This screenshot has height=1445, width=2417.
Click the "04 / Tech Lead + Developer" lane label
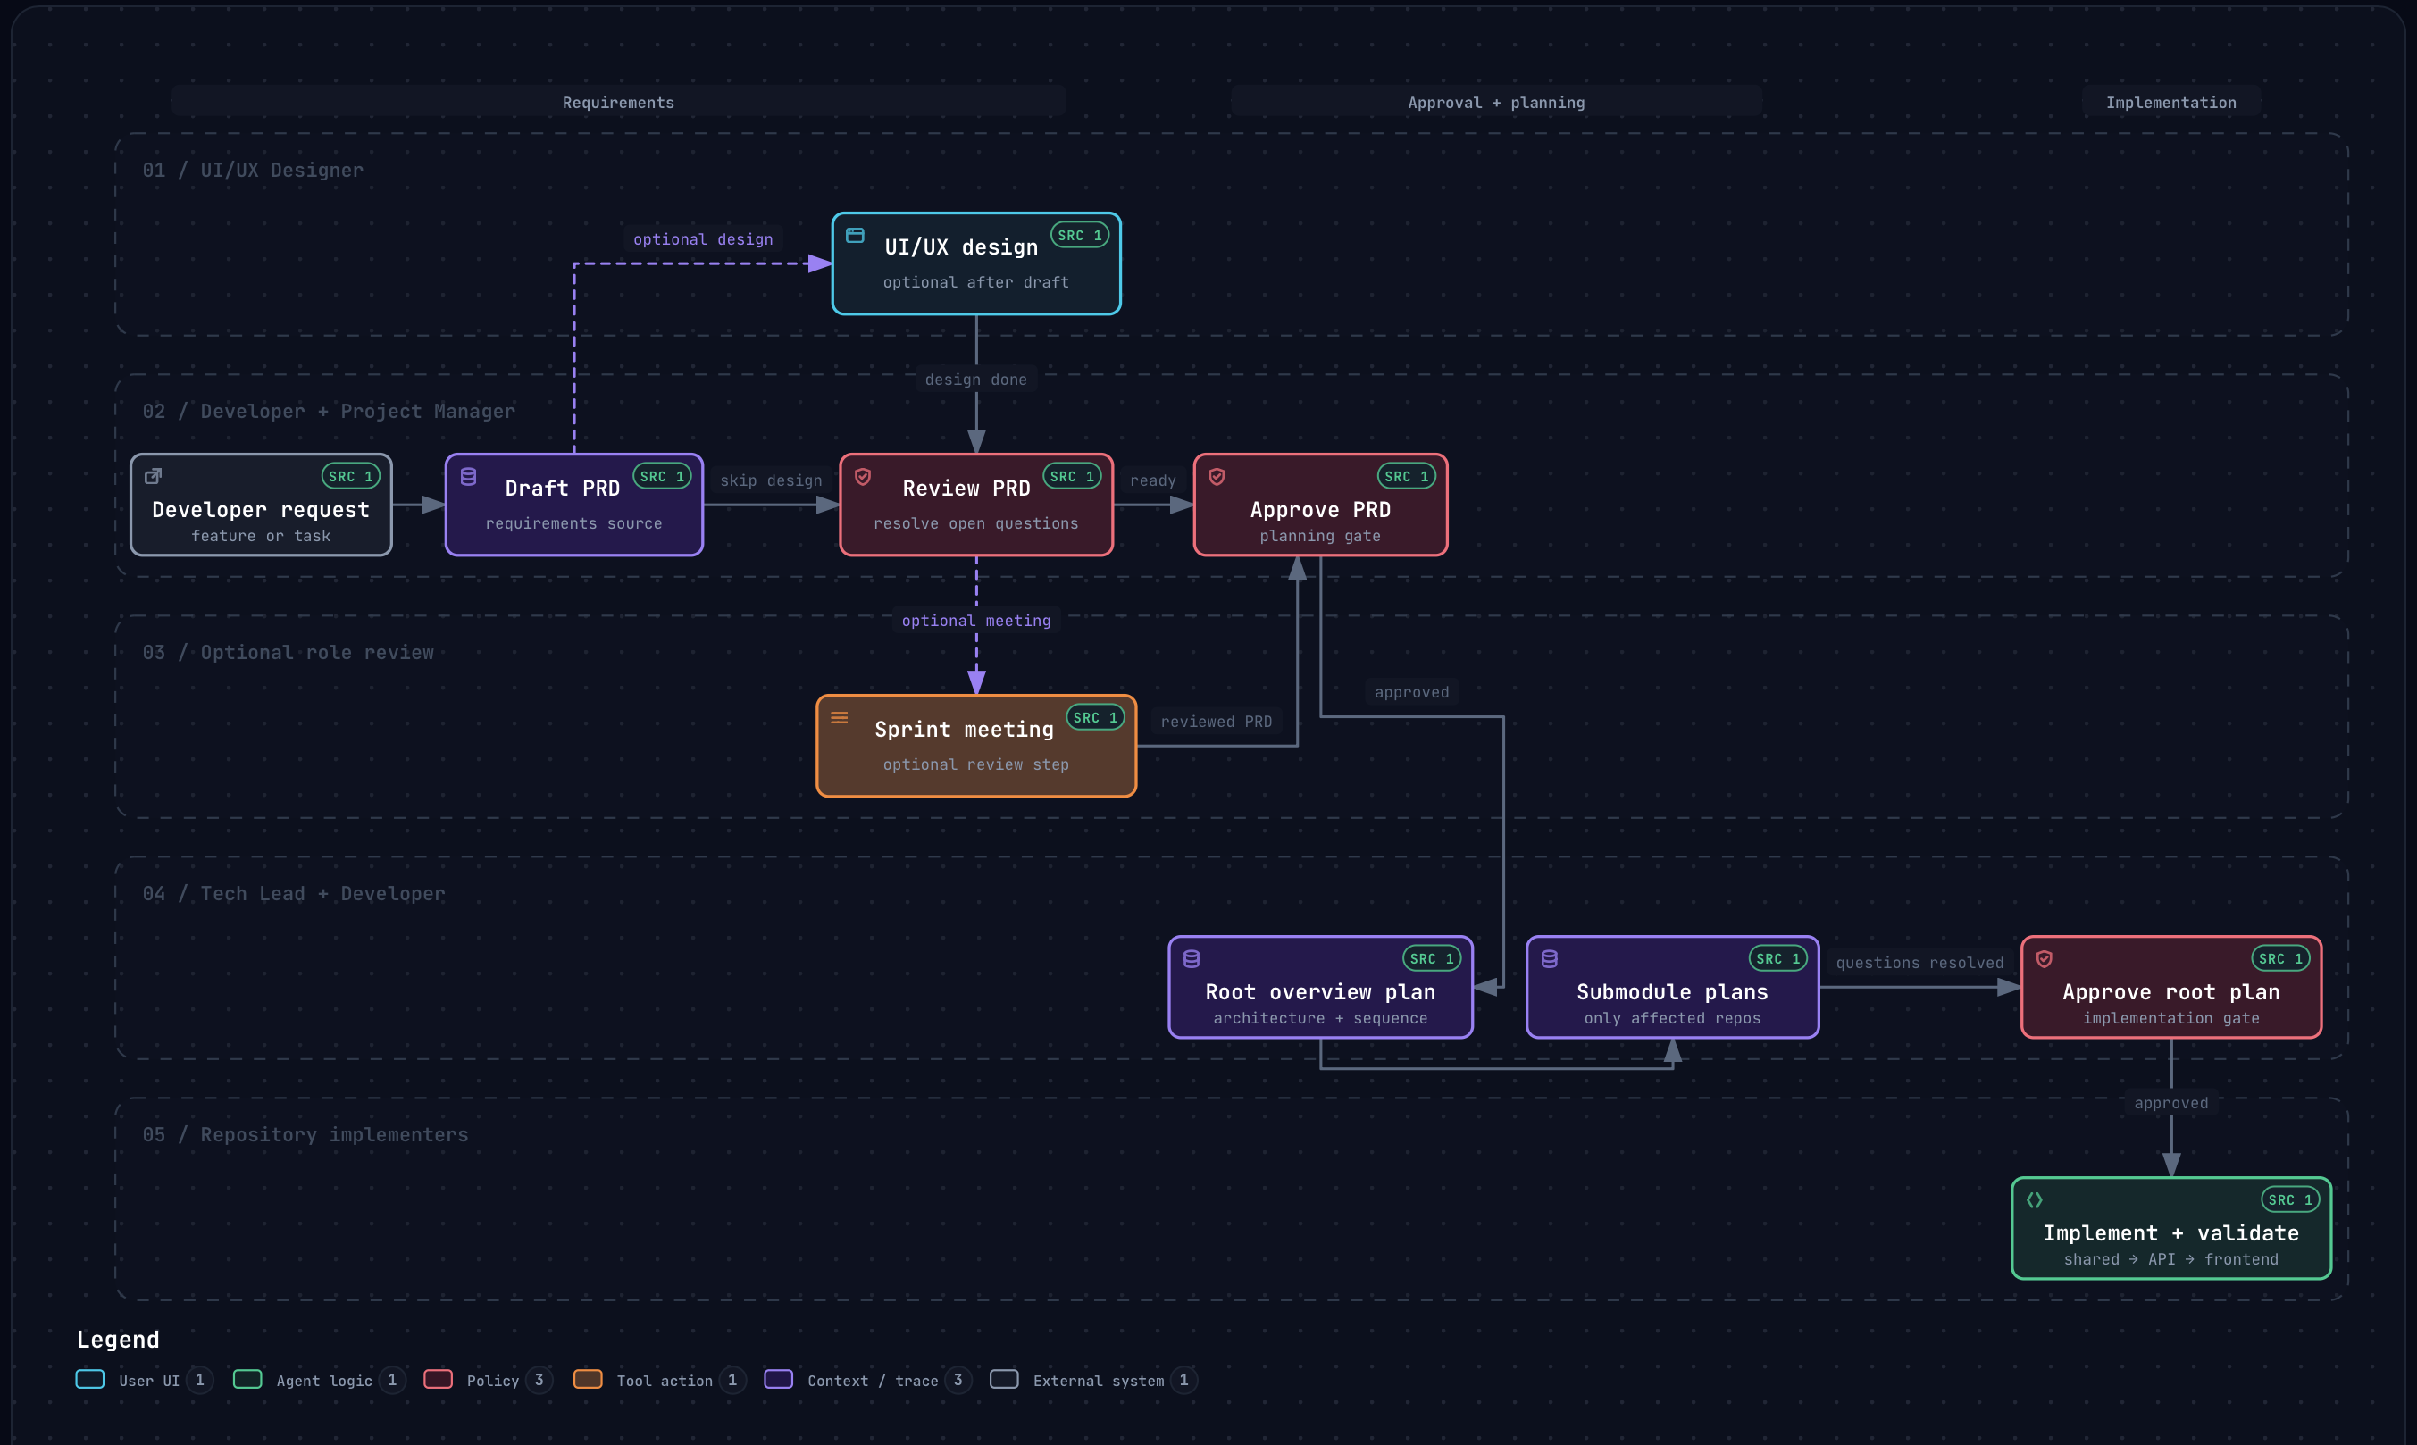click(294, 894)
